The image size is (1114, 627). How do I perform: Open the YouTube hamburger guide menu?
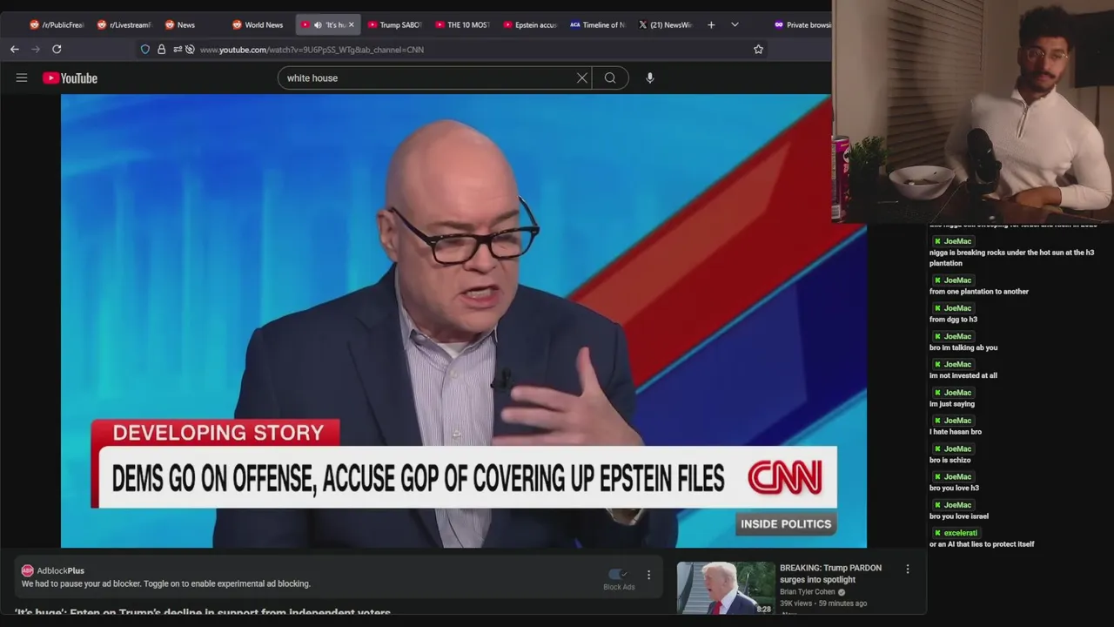22,78
